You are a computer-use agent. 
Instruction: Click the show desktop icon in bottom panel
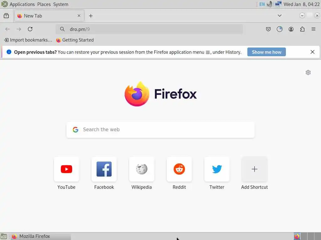coord(4,236)
